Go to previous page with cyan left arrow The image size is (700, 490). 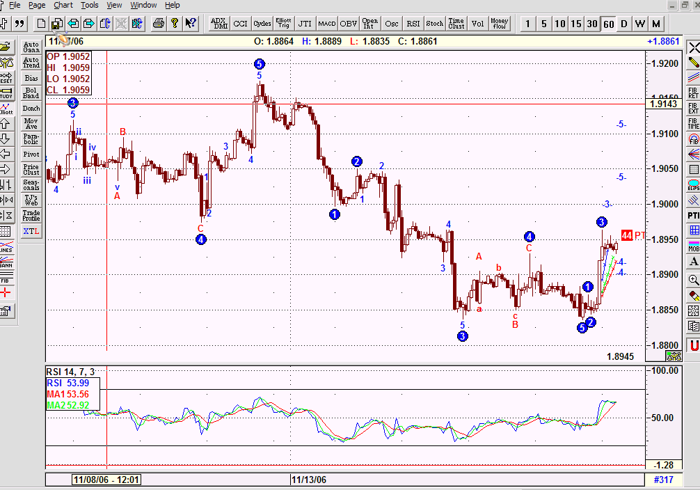pyautogui.click(x=73, y=24)
